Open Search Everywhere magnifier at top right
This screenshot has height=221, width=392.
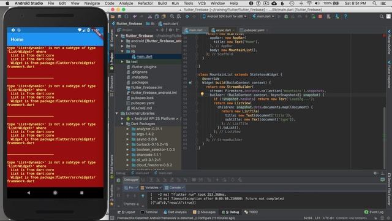[382, 17]
